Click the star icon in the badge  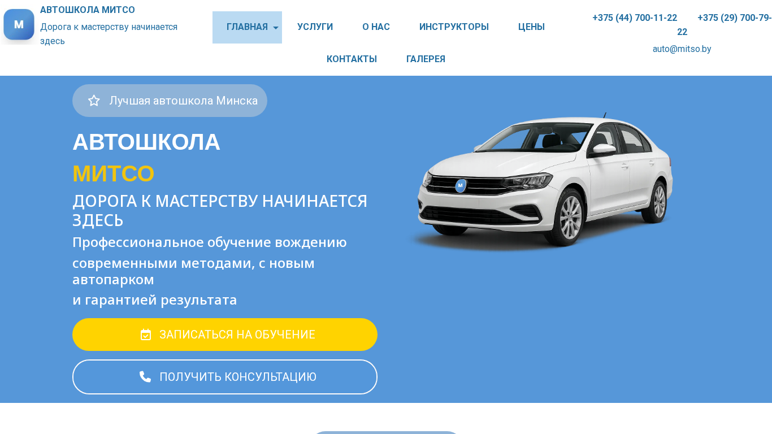[94, 101]
